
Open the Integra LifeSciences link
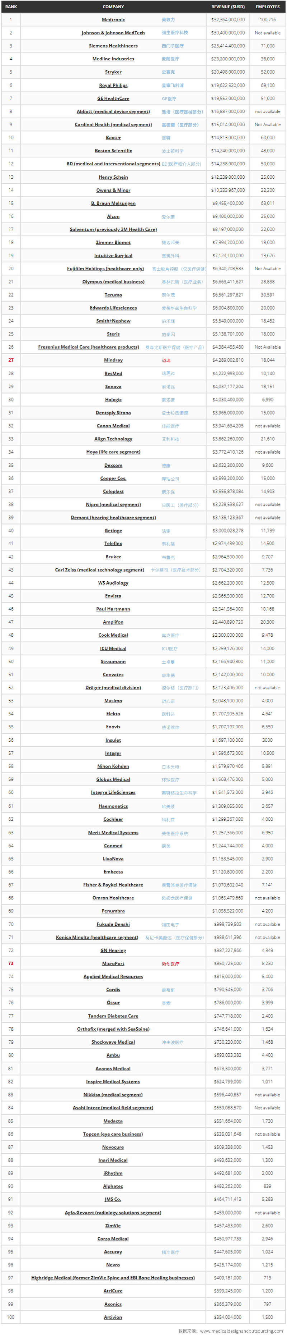[113, 793]
